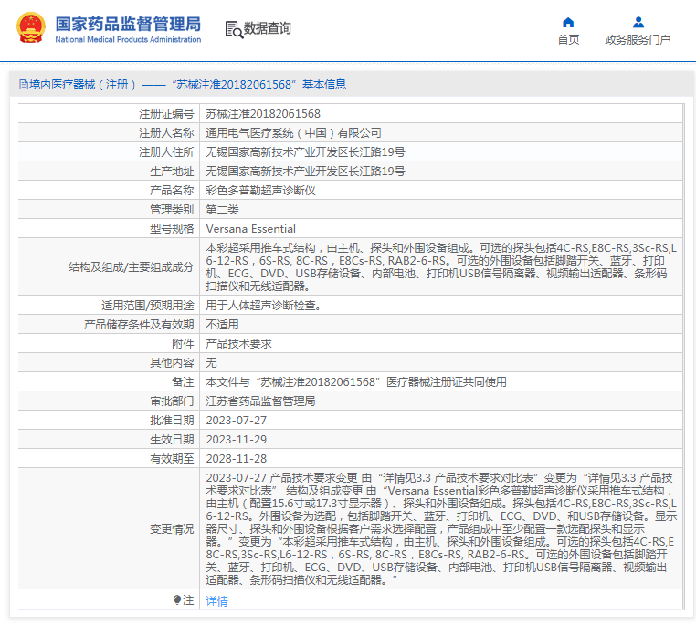The image size is (696, 625).
Task: Click the 江苏省药品监督管理局 approval department cell
Action: pyautogui.click(x=260, y=401)
